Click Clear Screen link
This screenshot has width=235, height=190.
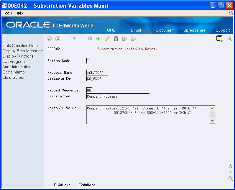pos(14,77)
